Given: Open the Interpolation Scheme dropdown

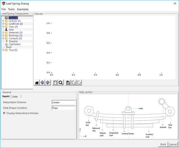Looking at the screenshot, I should [x=63, y=103].
